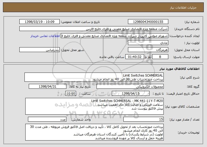Select the goods group field محصولات الکترونیکی
The width and height of the screenshot is (207, 147).
pos(130,86)
